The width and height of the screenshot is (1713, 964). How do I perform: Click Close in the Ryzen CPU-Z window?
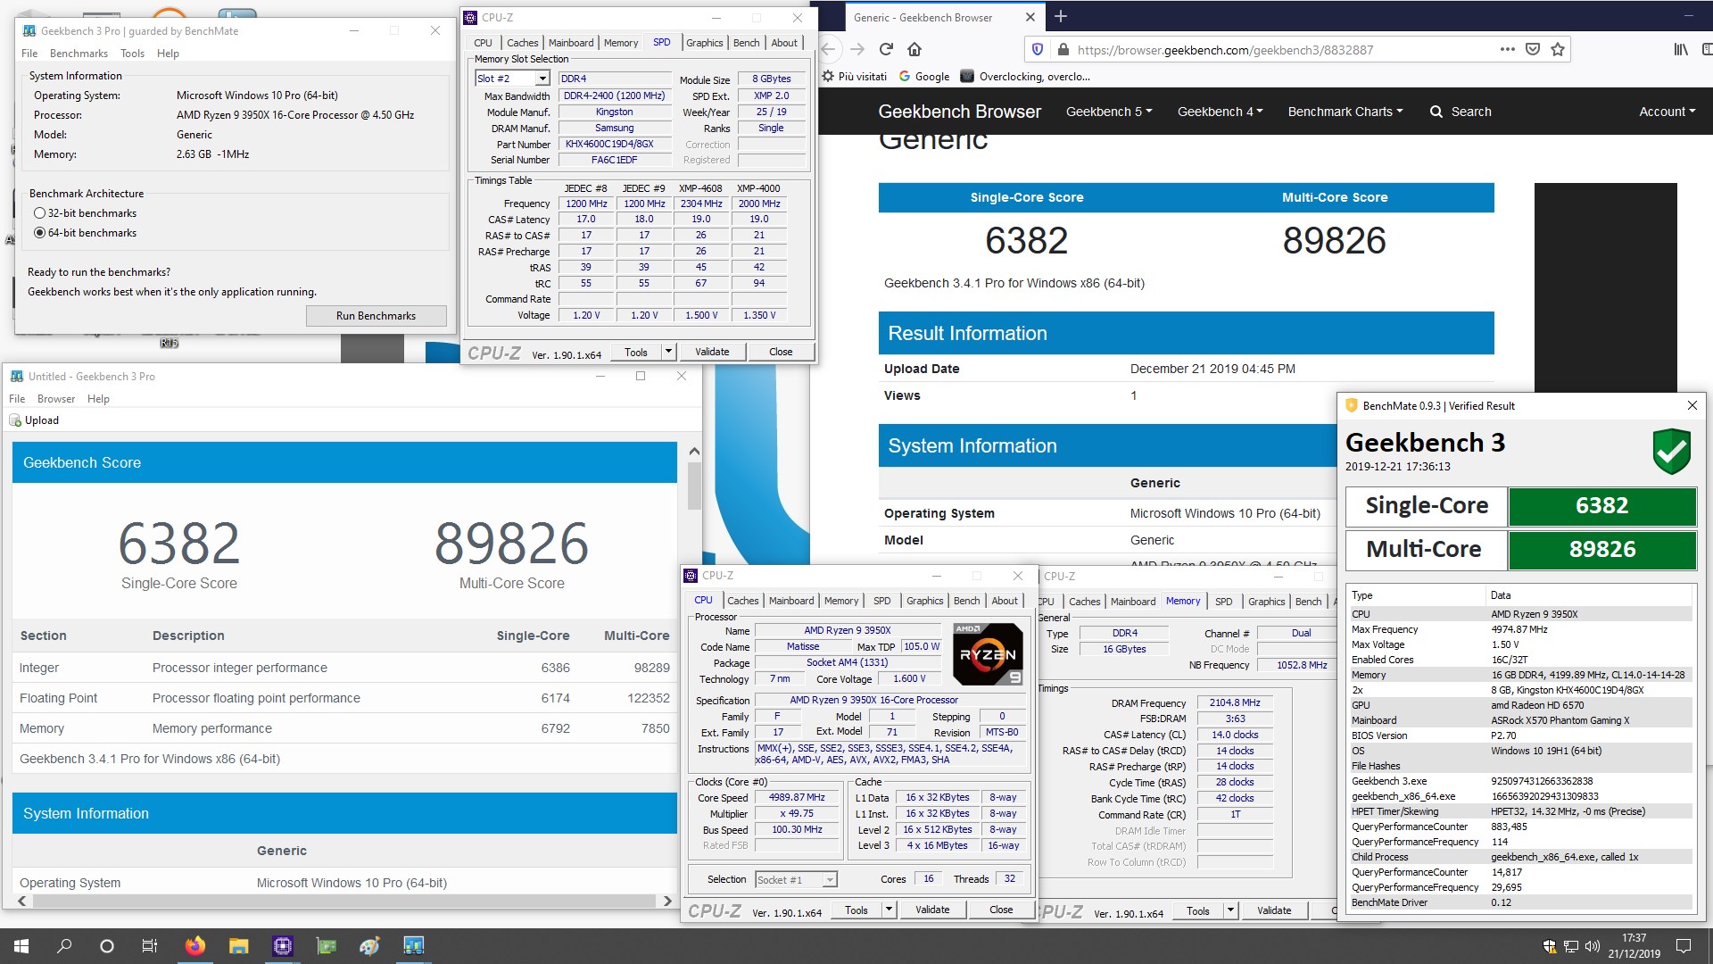tap(1001, 910)
